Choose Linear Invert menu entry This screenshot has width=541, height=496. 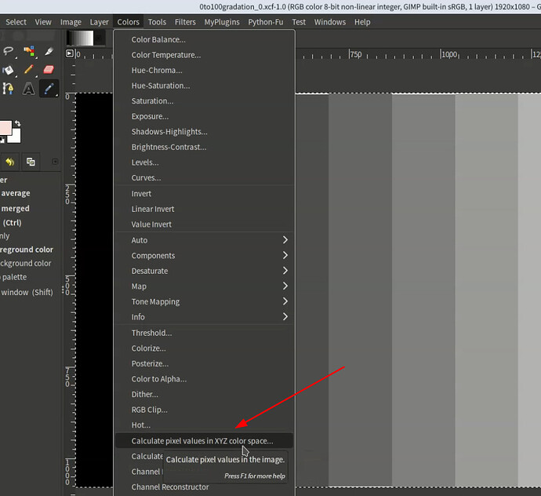205,209
